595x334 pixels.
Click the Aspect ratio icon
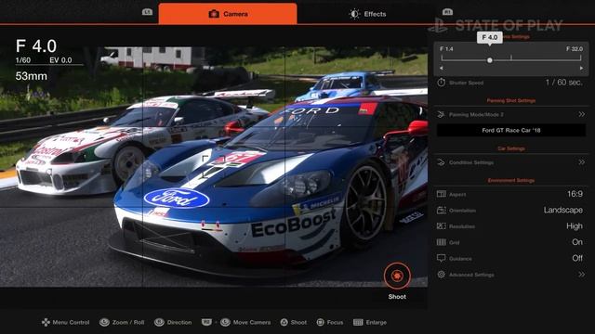(442, 194)
